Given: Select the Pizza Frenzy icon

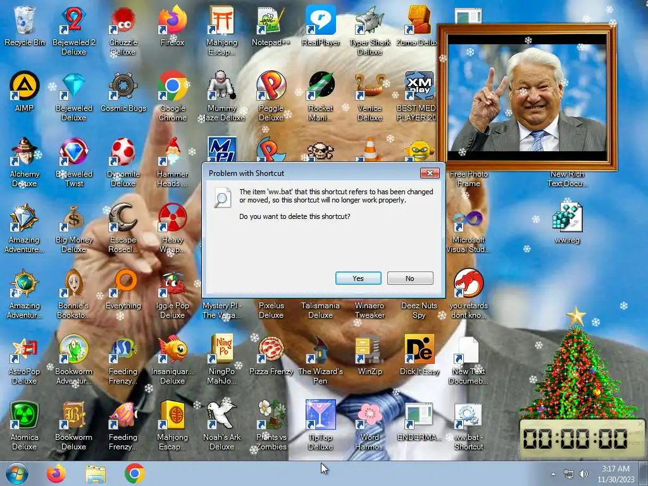Looking at the screenshot, I should point(271,355).
